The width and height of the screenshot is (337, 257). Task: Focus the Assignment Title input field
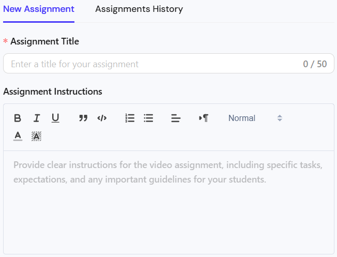(168, 64)
